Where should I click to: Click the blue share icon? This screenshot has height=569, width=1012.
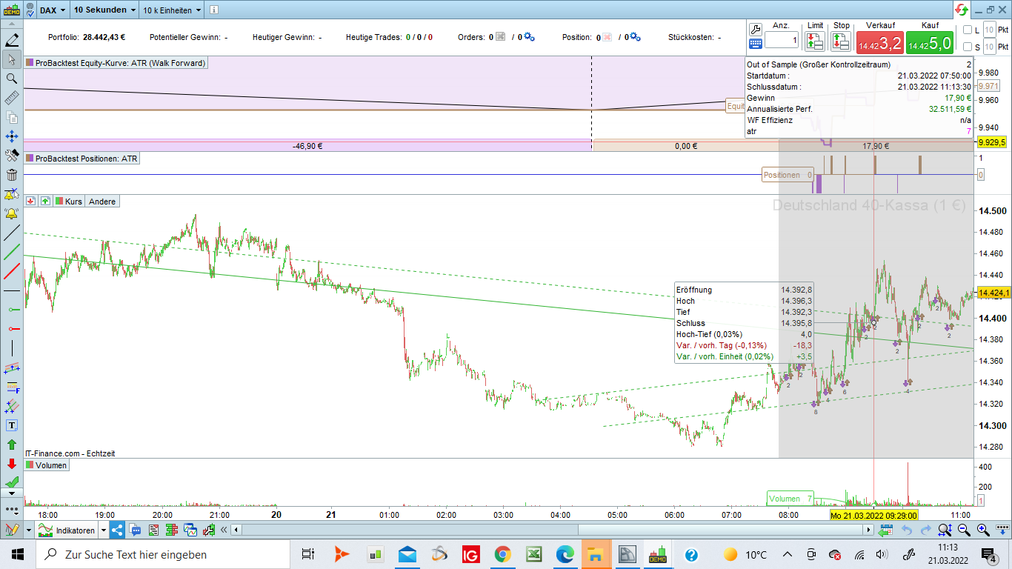118,530
